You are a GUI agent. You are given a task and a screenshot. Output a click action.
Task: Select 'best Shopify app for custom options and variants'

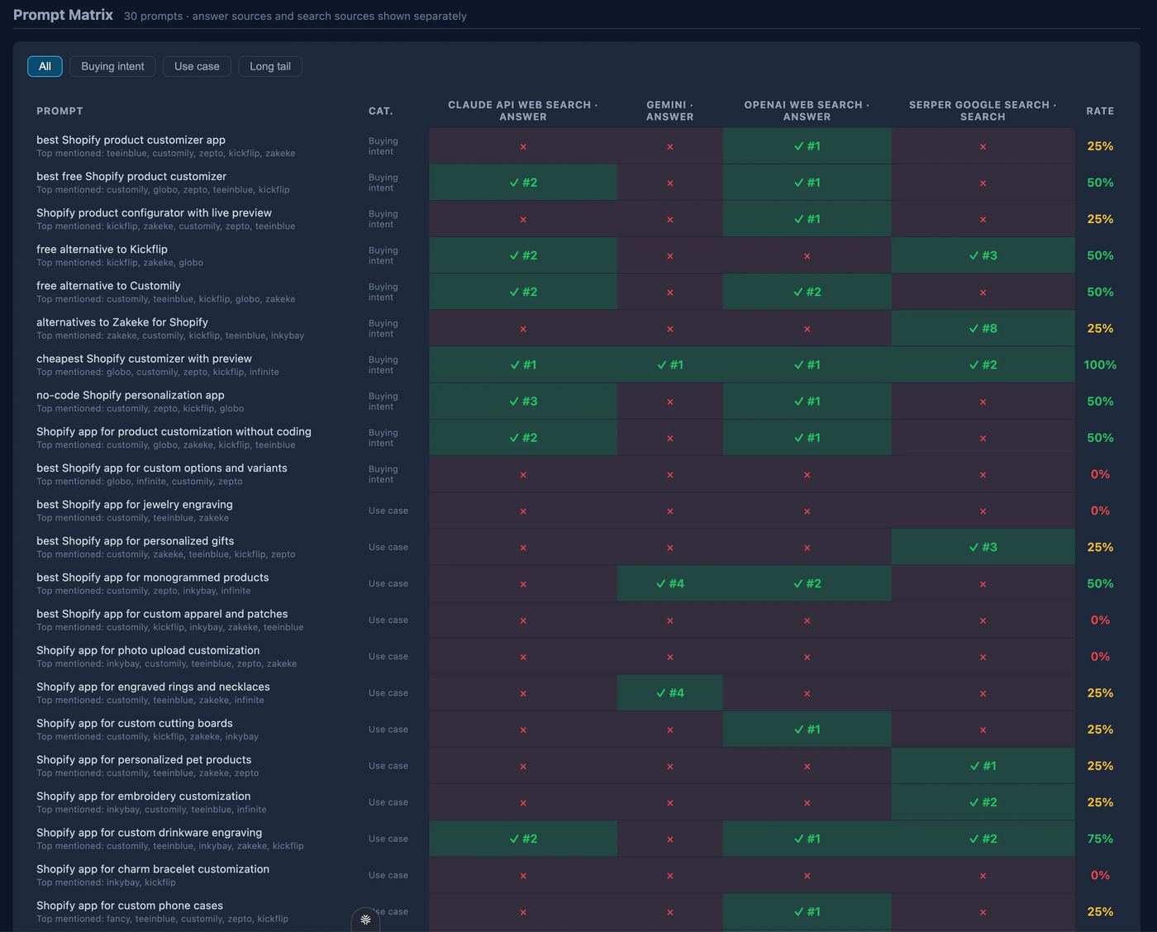click(x=162, y=467)
